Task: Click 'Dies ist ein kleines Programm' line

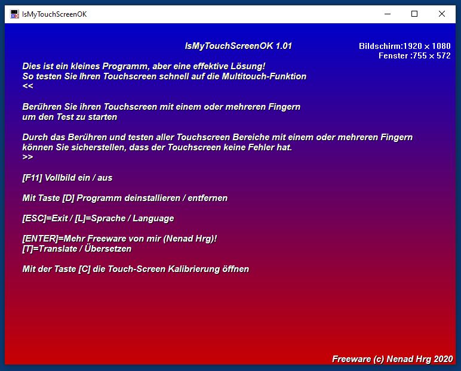Action: [x=144, y=66]
